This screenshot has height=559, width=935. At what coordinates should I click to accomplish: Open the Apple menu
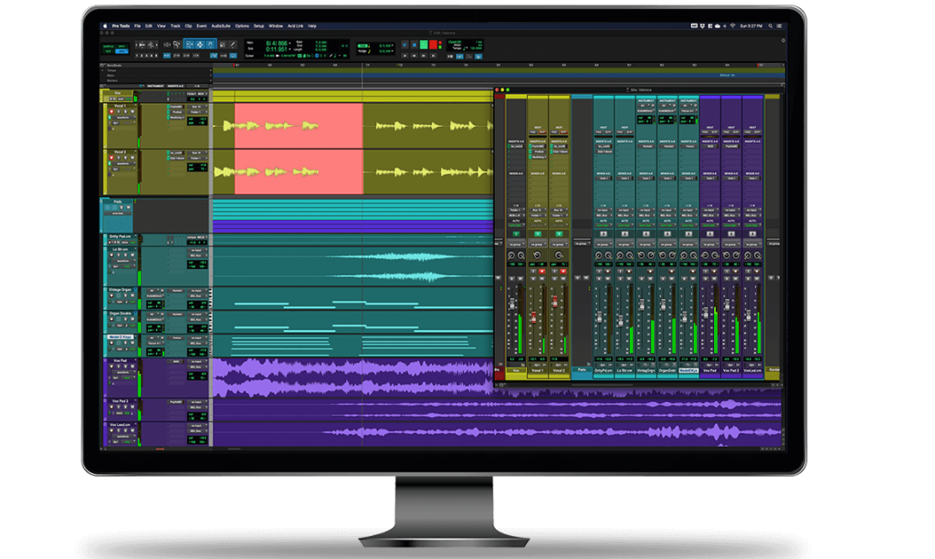pos(106,26)
